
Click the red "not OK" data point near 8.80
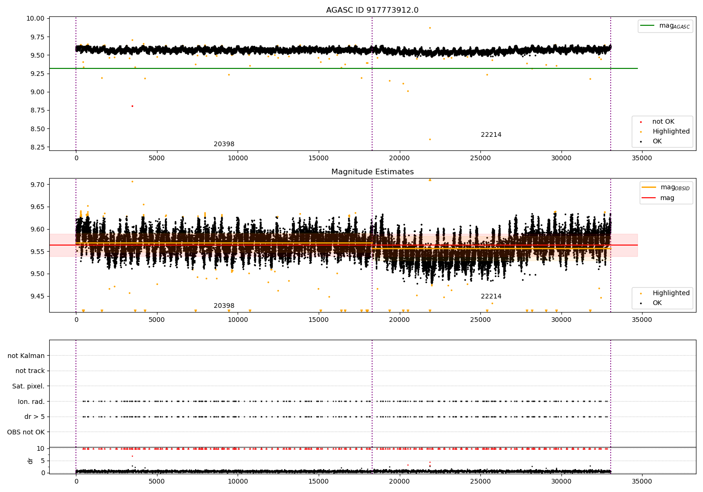point(132,106)
